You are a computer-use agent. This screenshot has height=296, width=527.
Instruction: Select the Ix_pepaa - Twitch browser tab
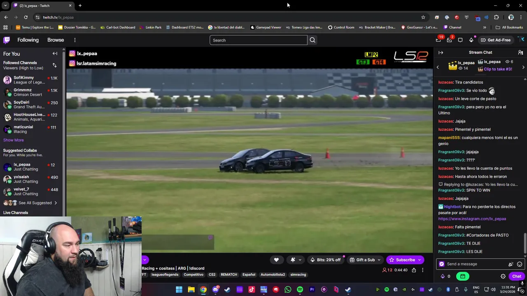[x=42, y=6]
